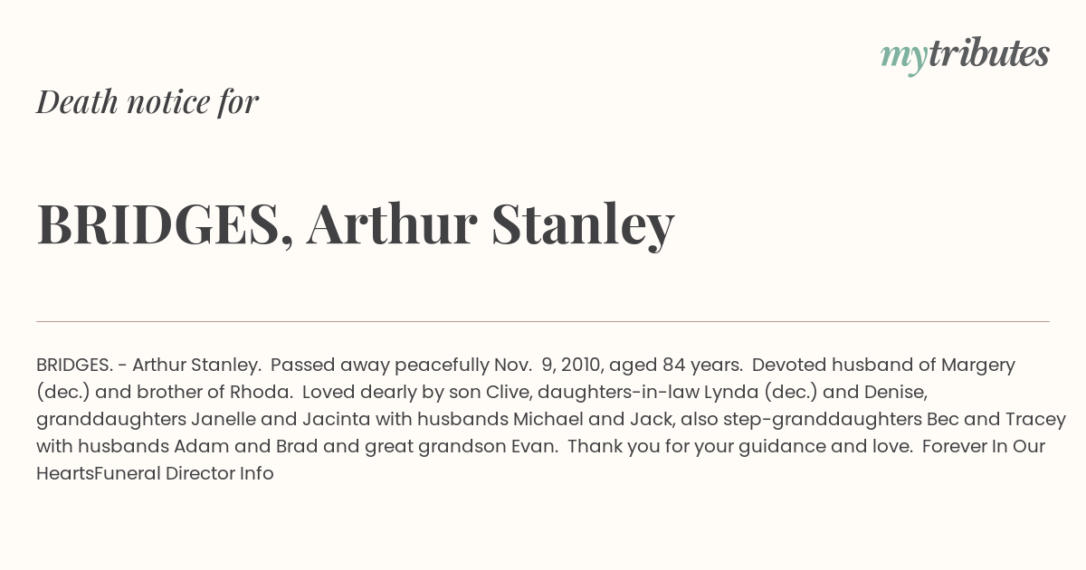
Task: Click the date 'Nov. 9, 2010'
Action: (548, 365)
